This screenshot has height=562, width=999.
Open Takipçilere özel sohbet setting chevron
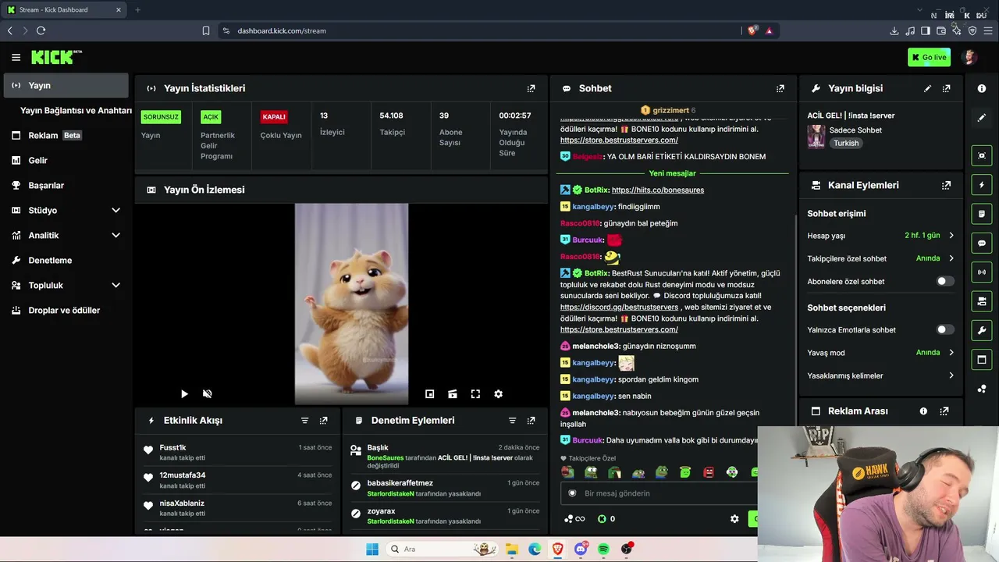click(x=951, y=258)
